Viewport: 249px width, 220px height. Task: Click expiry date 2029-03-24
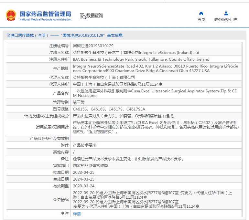point(83,186)
